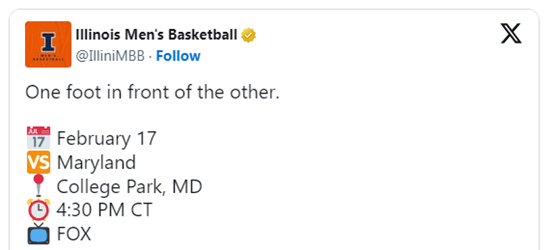556x250 pixels.
Task: Click the 'Maryland' opponent text
Action: 96,162
